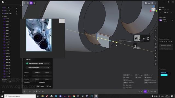This screenshot has width=175, height=98.
Task: Expand the Cage Curves group
Action: tap(2, 8)
